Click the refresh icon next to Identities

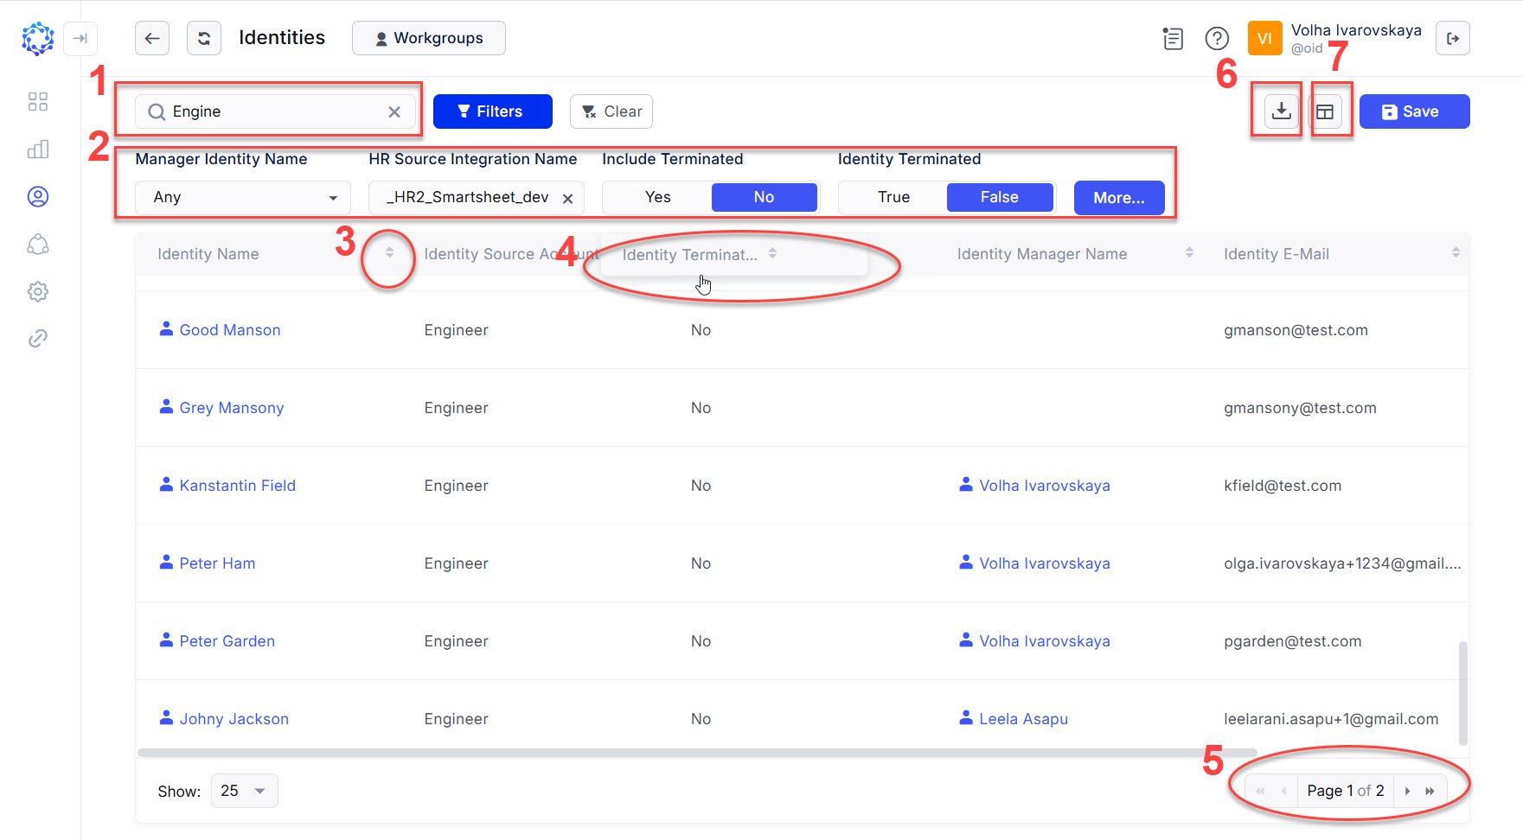pyautogui.click(x=204, y=38)
